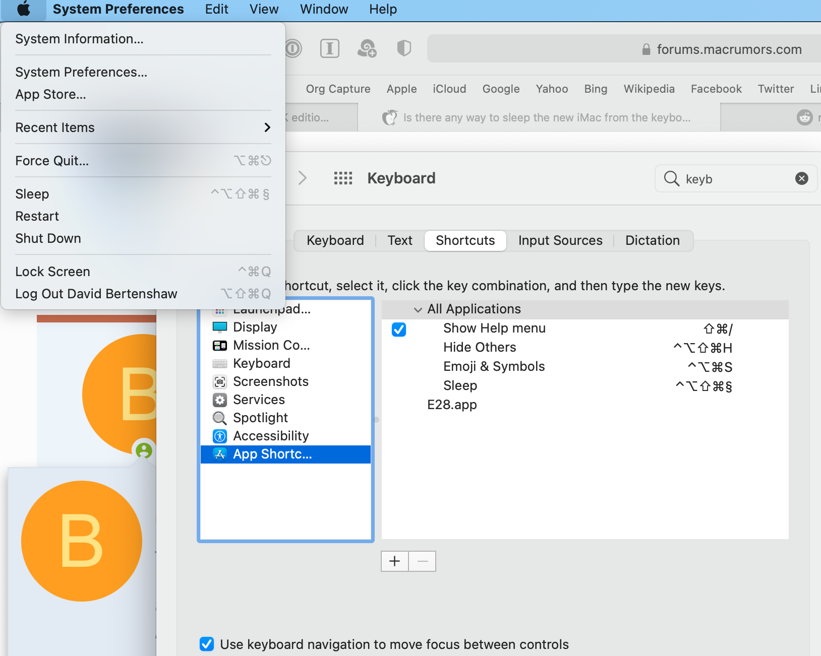
Task: Select the Services gear icon
Action: tap(220, 400)
